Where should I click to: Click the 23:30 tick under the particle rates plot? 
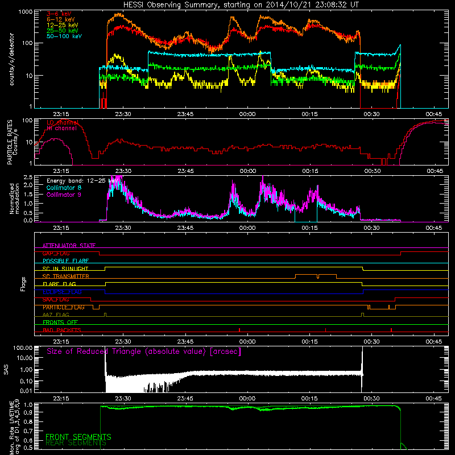coord(123,171)
